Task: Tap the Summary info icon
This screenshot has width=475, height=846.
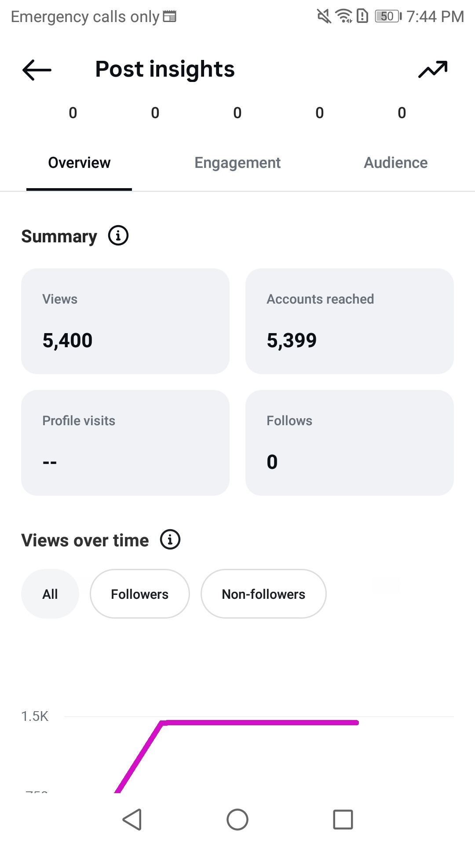Action: (x=118, y=236)
